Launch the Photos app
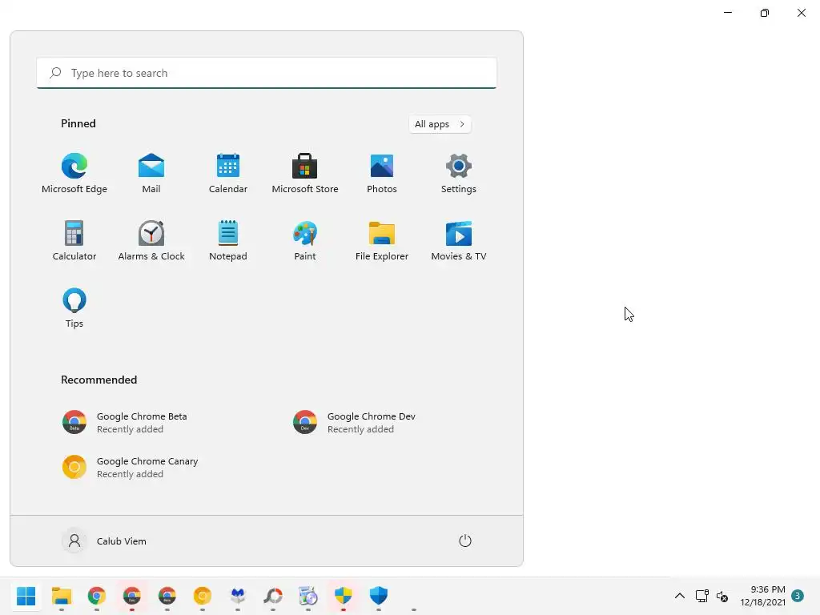The width and height of the screenshot is (820, 615). click(382, 174)
